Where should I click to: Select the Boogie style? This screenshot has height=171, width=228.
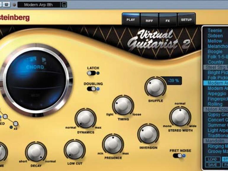216,51
